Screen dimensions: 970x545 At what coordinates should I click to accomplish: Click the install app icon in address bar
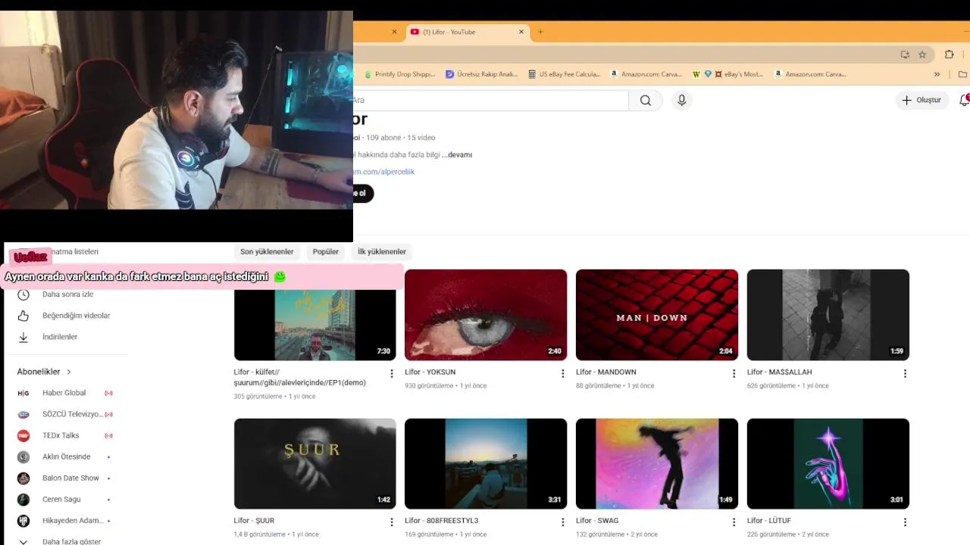click(x=905, y=54)
